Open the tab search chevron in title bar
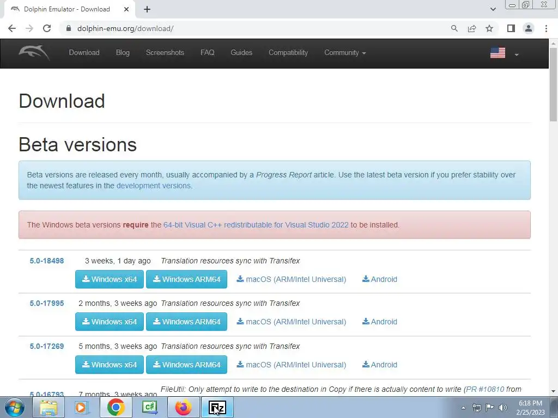Screen dimensions: 558x418 click(x=493, y=9)
